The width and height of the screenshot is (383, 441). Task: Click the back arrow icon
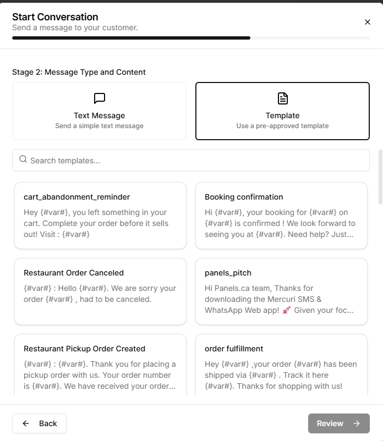tap(26, 423)
